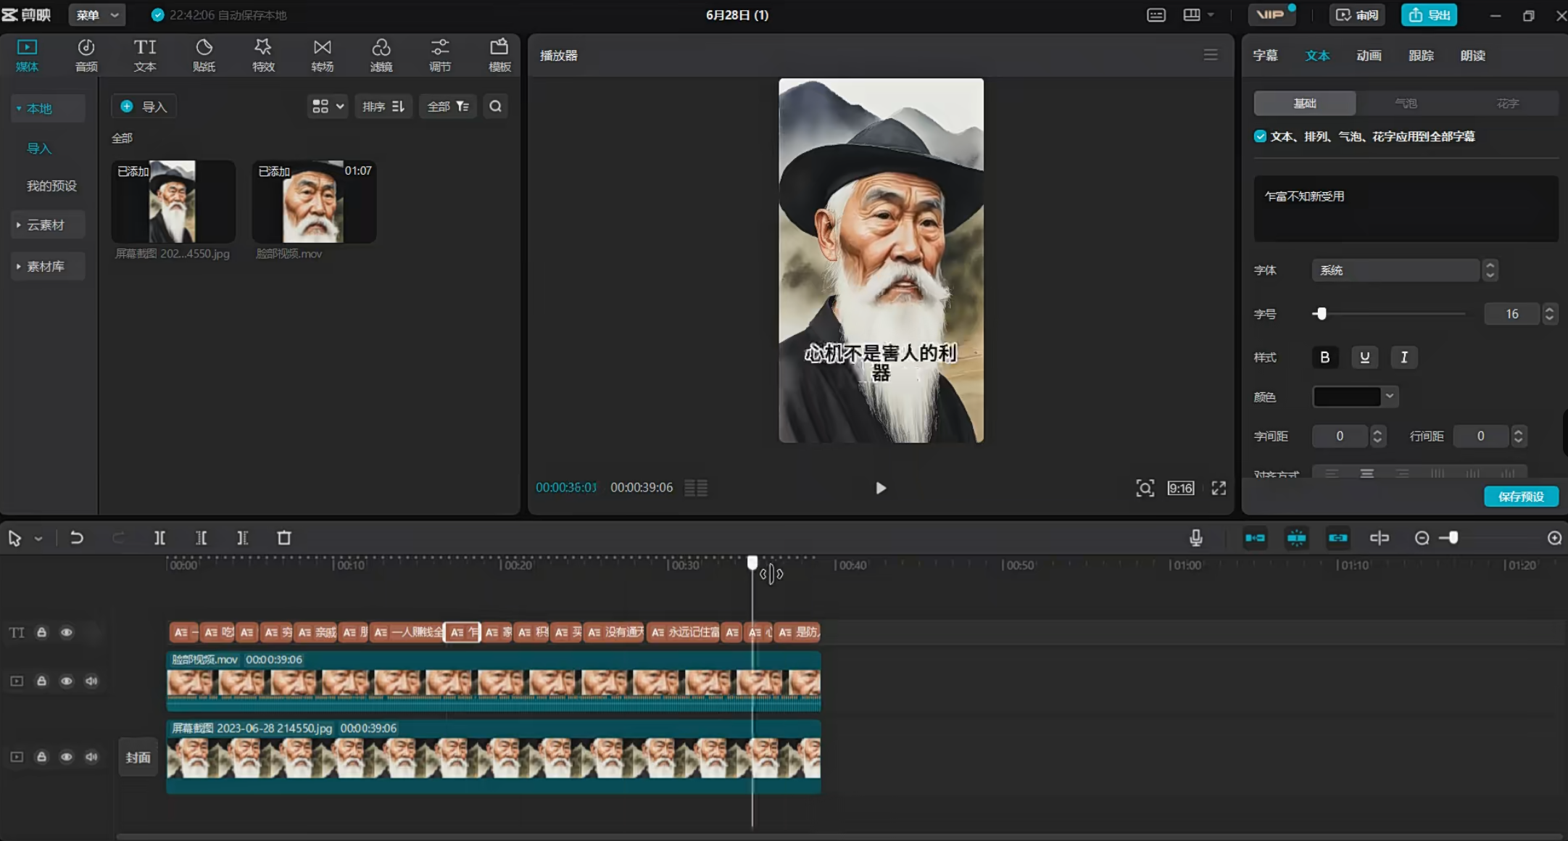Click the 导出 export button
Screen dimensions: 1568x841
(x=1429, y=14)
